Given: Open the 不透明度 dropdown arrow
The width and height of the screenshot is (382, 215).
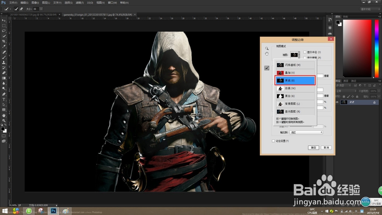Looking at the screenshot, I should (379, 91).
